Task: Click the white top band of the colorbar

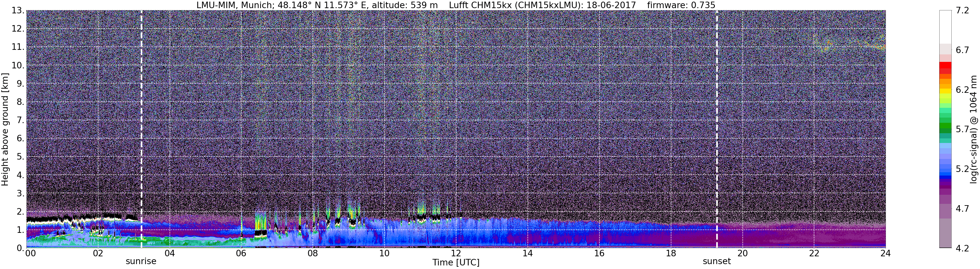Action: (945, 27)
